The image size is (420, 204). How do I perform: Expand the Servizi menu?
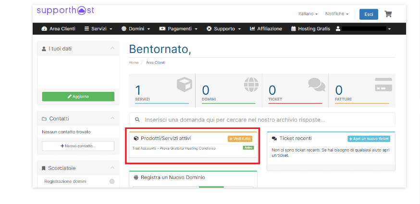[98, 29]
